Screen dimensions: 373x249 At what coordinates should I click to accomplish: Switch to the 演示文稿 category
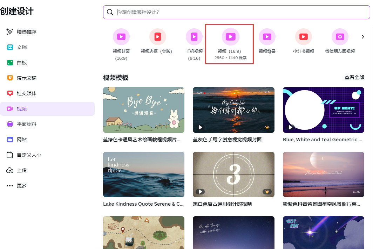pos(26,78)
